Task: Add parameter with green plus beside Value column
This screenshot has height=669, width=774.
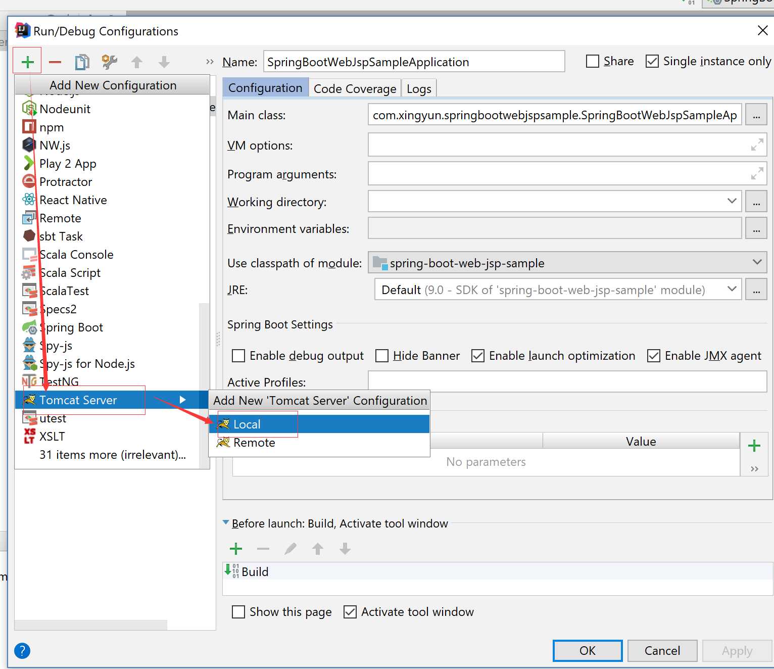Action: point(754,446)
